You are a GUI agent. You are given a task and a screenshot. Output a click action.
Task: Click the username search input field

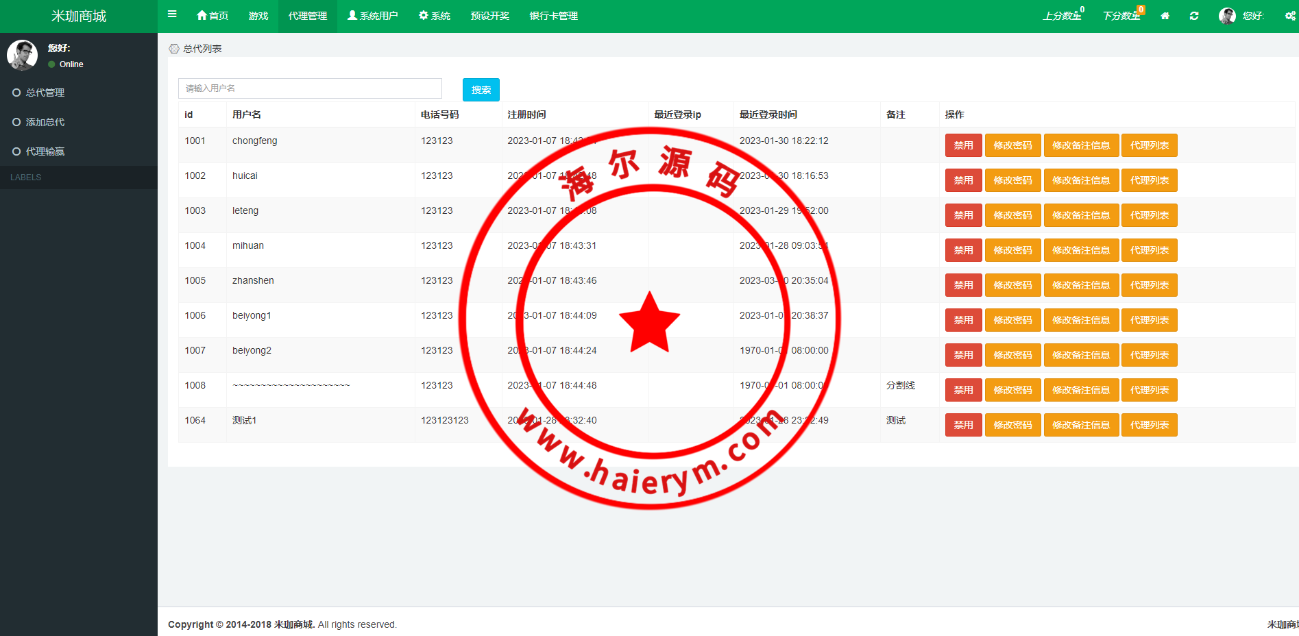(310, 88)
